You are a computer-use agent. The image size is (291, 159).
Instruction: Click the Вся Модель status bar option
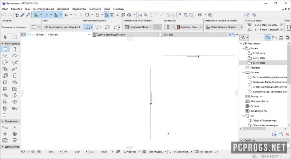[x=156, y=152]
